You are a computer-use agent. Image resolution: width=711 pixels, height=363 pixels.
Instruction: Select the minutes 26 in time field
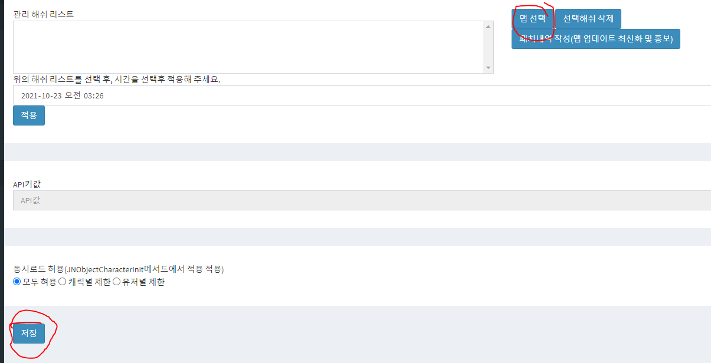(99, 95)
